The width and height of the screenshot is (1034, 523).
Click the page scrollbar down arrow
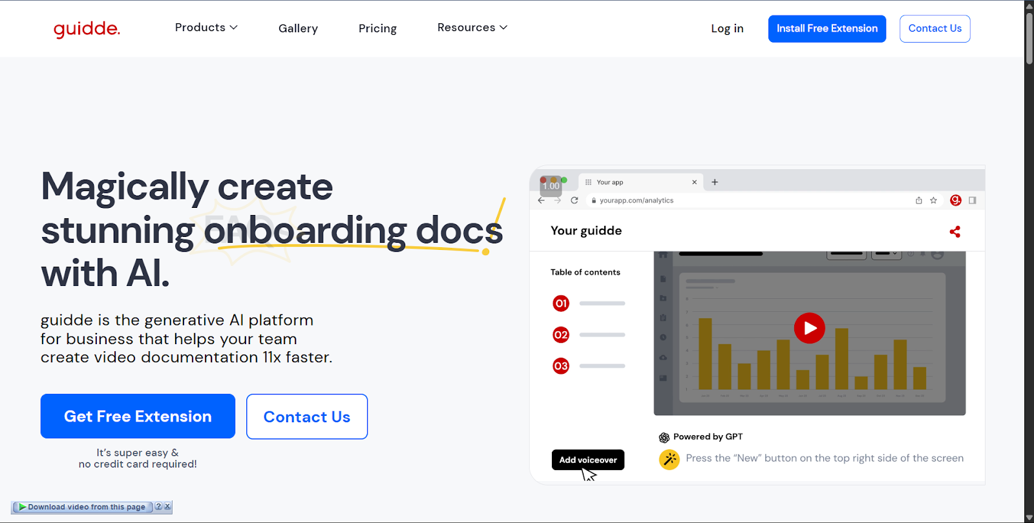click(1029, 517)
